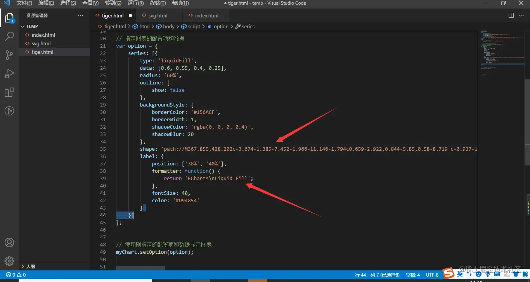The height and width of the screenshot is (282, 530).
Task: Open the circular Git icon below Extensions
Action: [x=9, y=111]
